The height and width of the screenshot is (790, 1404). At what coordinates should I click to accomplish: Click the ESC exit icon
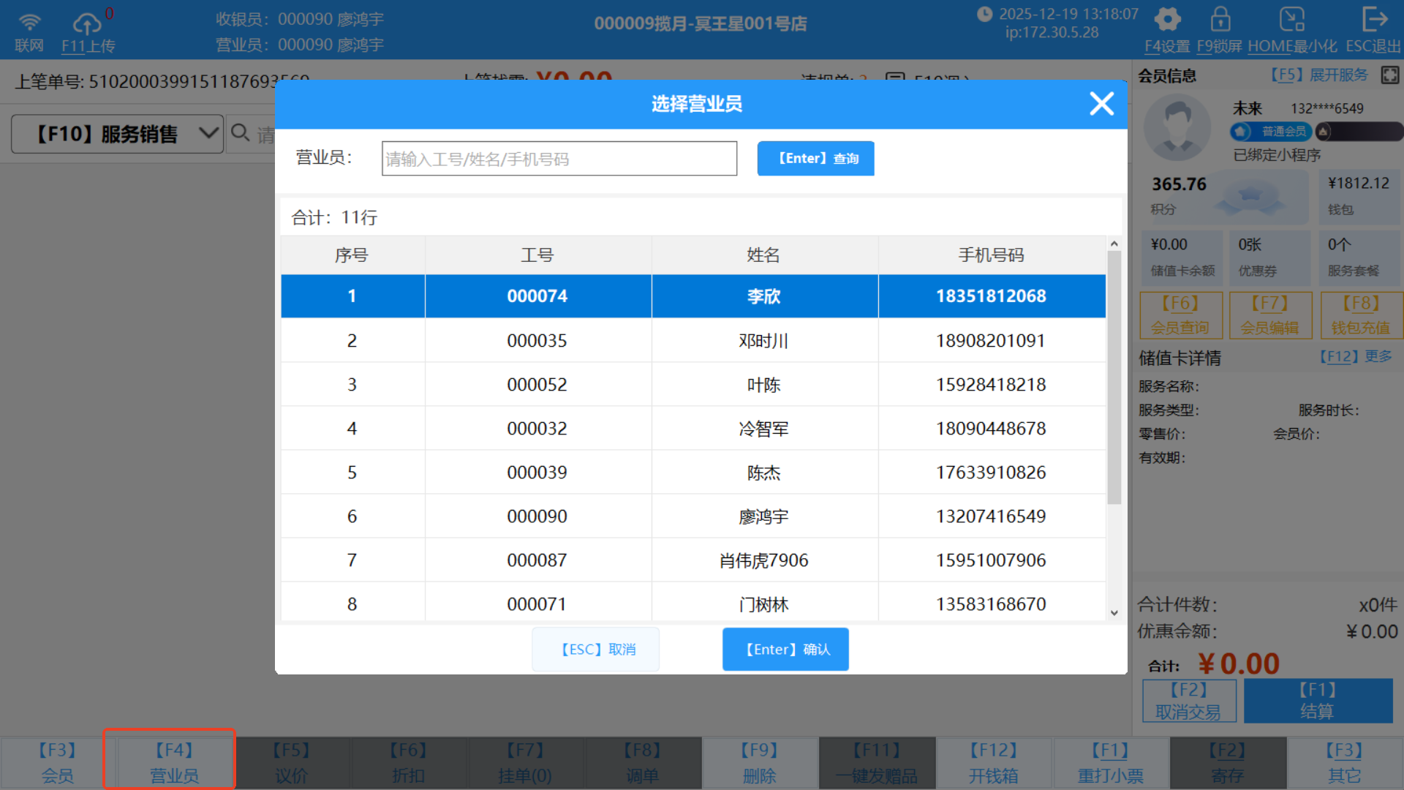coord(1374,19)
